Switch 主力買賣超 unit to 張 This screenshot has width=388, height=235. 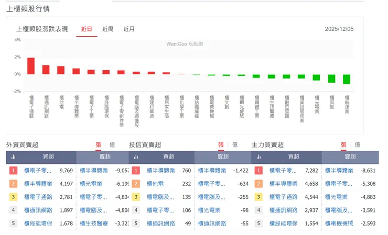pos(343,145)
